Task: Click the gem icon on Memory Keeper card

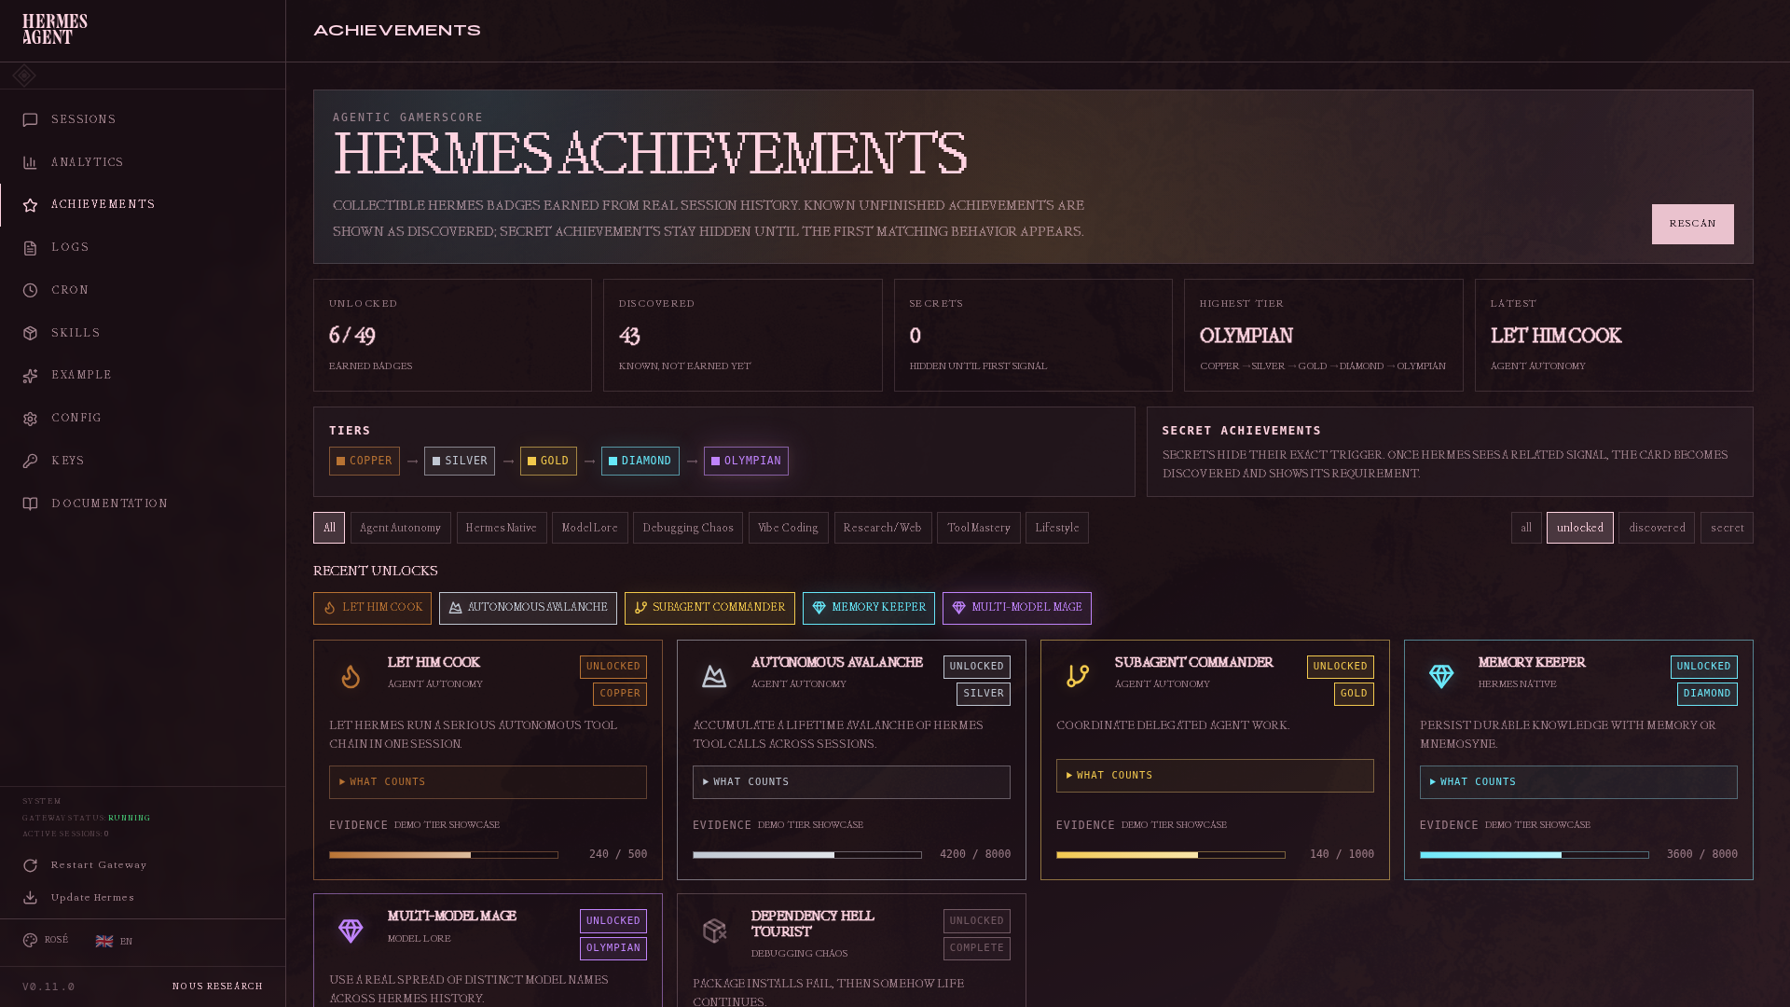Action: [1441, 676]
